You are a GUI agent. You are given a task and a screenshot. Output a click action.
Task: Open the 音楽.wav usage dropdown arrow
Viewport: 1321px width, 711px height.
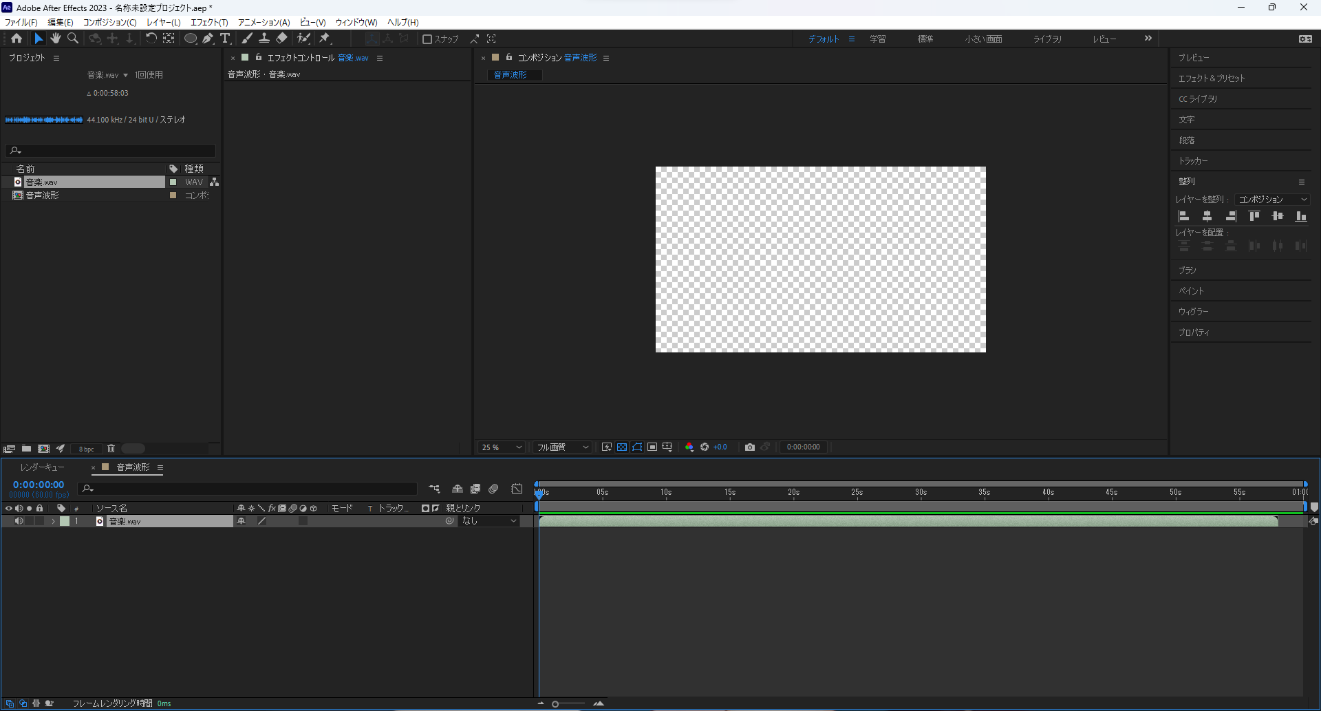tap(125, 75)
